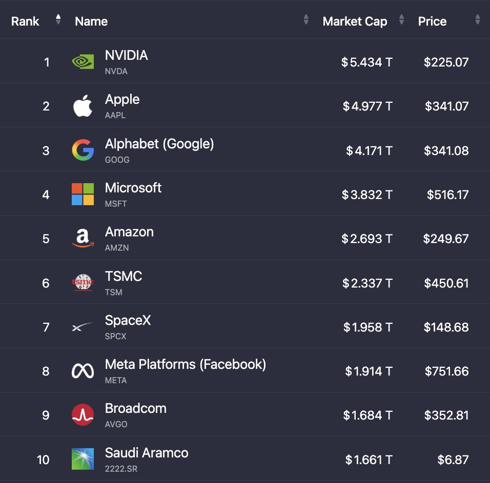Click the Name column header
The width and height of the screenshot is (490, 483).
(x=91, y=21)
